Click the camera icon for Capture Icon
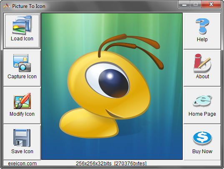The image size is (224, 169). [x=22, y=63]
